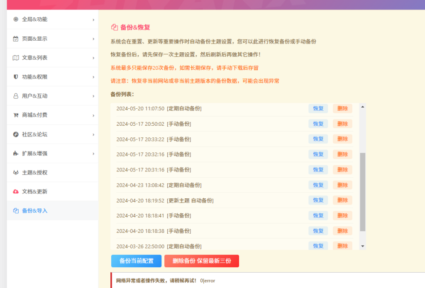Click the 社区&论坛 compass icon
The width and height of the screenshot is (425, 288).
pos(16,134)
